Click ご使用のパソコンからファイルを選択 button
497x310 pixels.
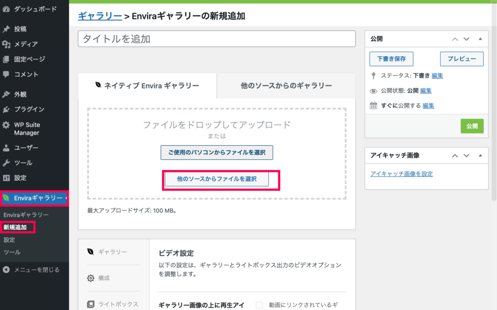pyautogui.click(x=217, y=153)
